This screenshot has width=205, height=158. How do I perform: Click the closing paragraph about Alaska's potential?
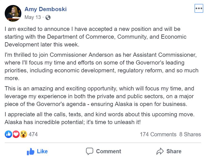click(x=100, y=118)
